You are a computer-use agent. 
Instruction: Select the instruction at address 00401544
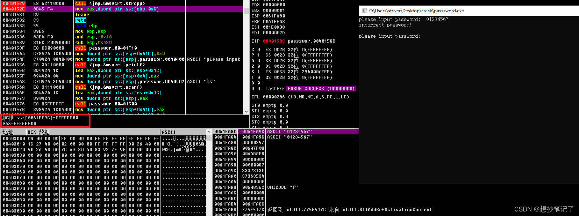click(x=122, y=54)
